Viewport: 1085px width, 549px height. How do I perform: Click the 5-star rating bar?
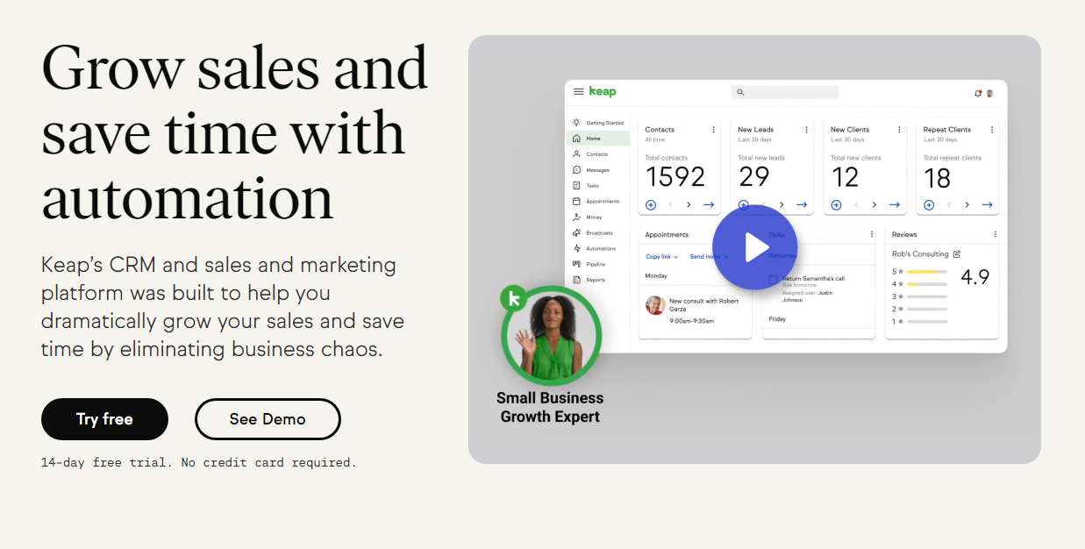tap(927, 272)
